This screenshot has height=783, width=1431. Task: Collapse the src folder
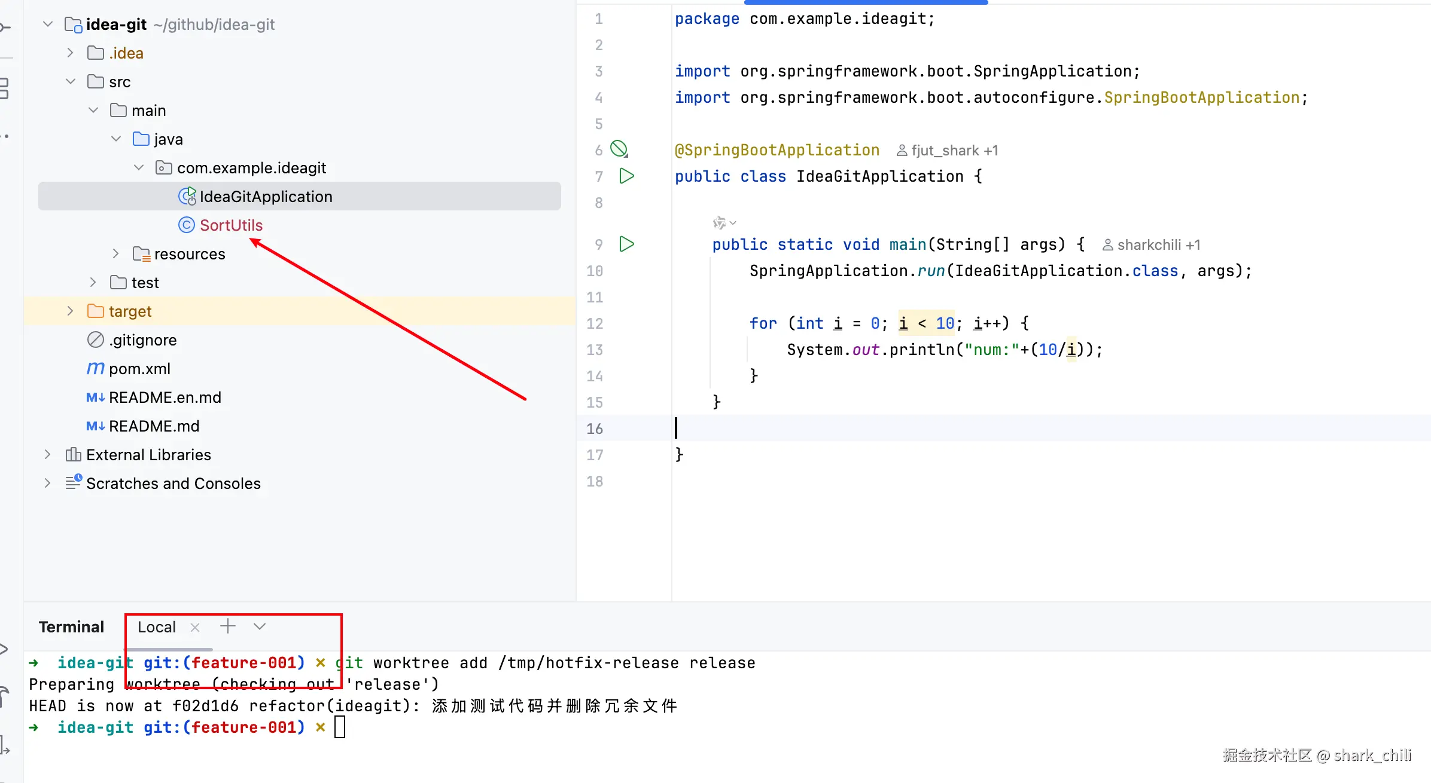(x=70, y=81)
